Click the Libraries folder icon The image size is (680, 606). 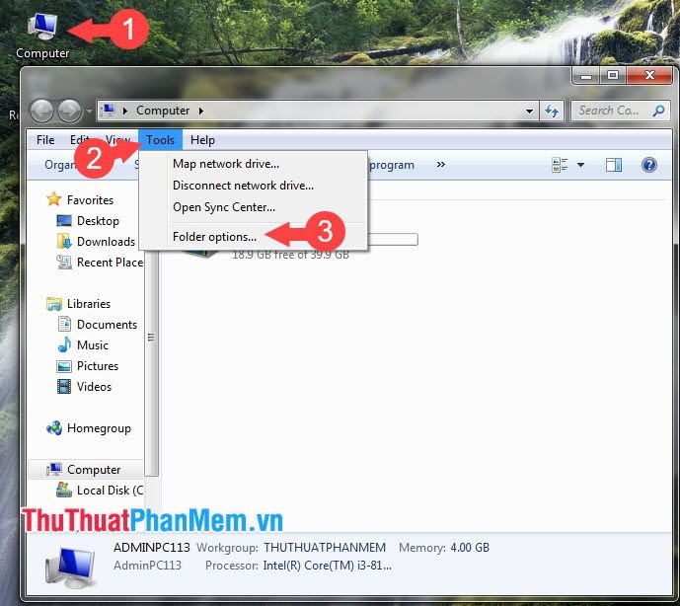pyautogui.click(x=53, y=304)
